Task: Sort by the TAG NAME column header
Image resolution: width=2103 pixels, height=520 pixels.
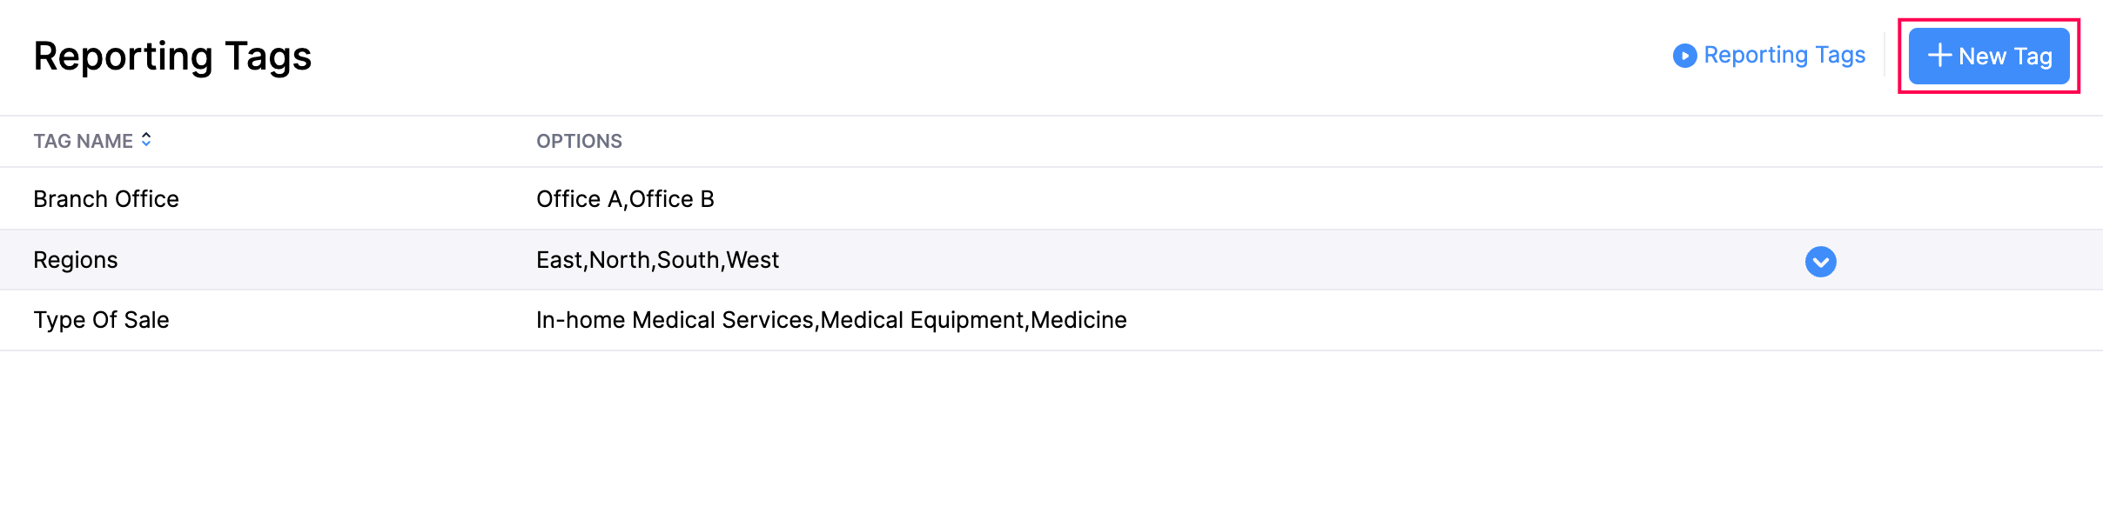Action: (84, 141)
